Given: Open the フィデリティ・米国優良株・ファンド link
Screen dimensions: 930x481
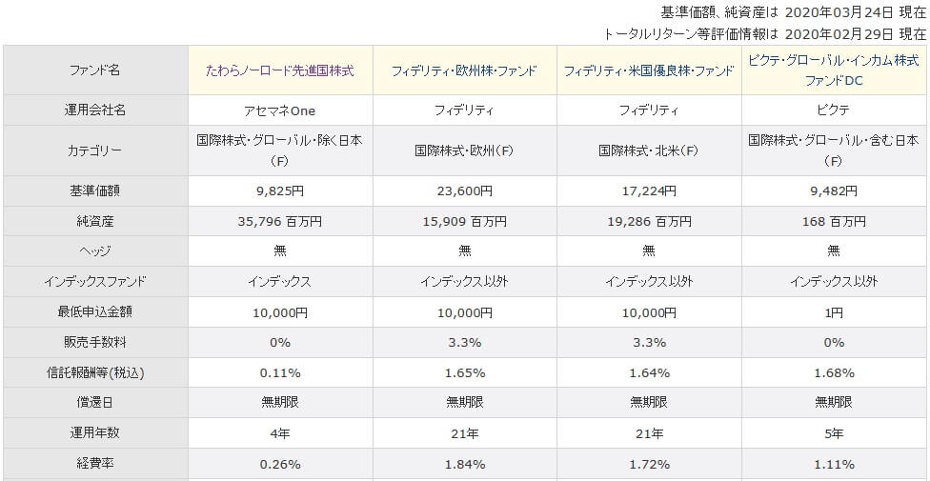Looking at the screenshot, I should coord(649,70).
